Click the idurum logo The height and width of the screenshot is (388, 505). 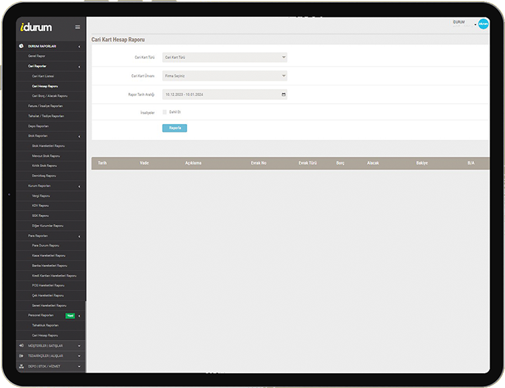(x=36, y=28)
